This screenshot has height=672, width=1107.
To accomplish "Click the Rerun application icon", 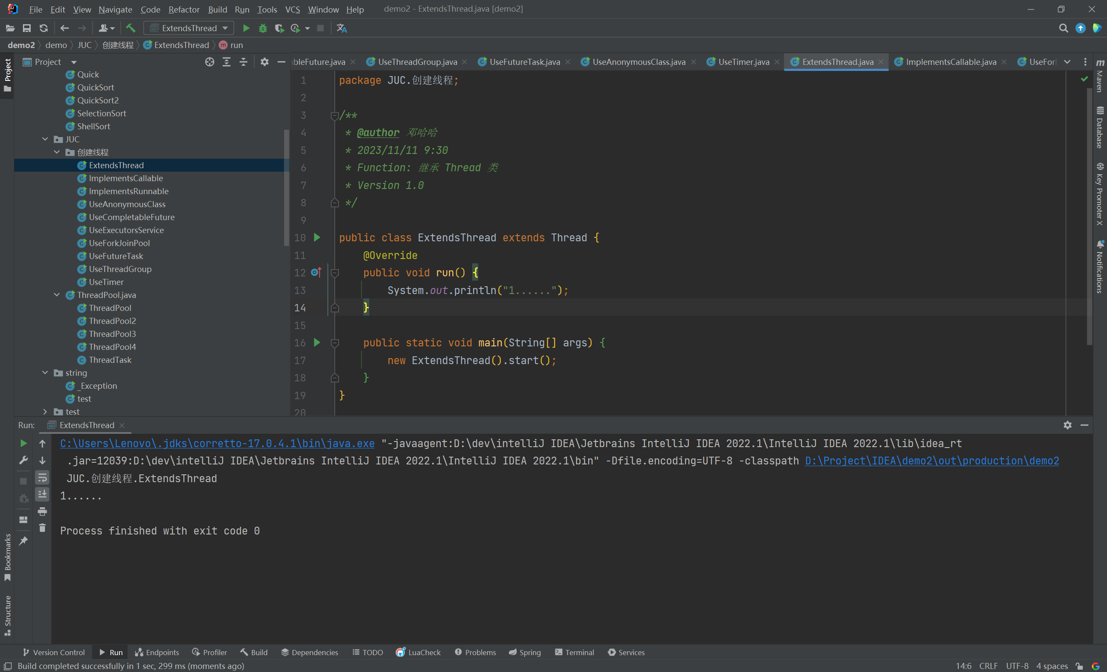I will [x=24, y=443].
